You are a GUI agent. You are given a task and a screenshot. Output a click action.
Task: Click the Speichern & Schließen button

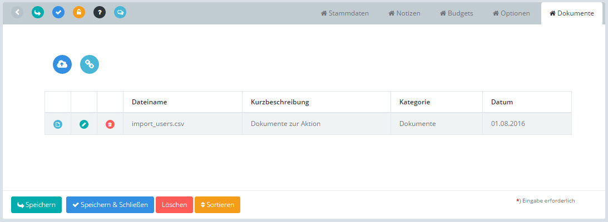[x=110, y=205]
